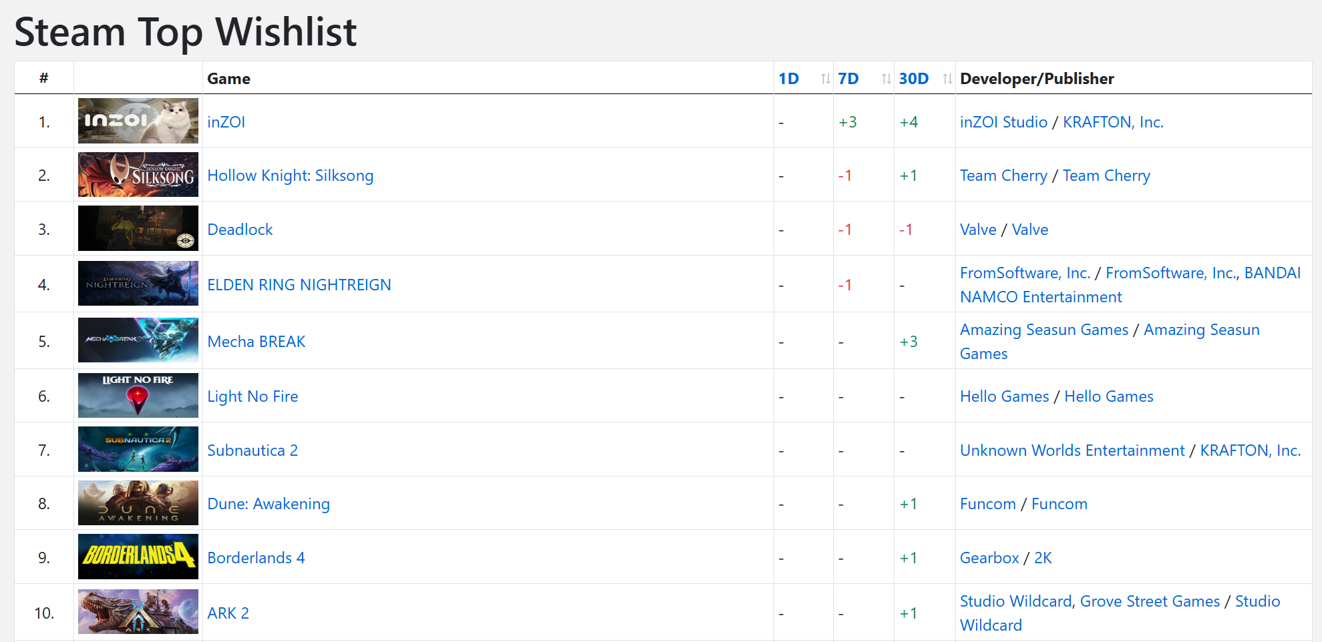Sort table by 7D column arrows
The image size is (1322, 642).
click(x=886, y=79)
